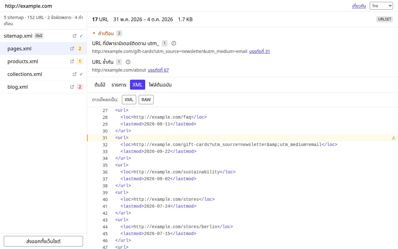Open blog.xml external link icon
Screen dimensions: 398x249
72,87
